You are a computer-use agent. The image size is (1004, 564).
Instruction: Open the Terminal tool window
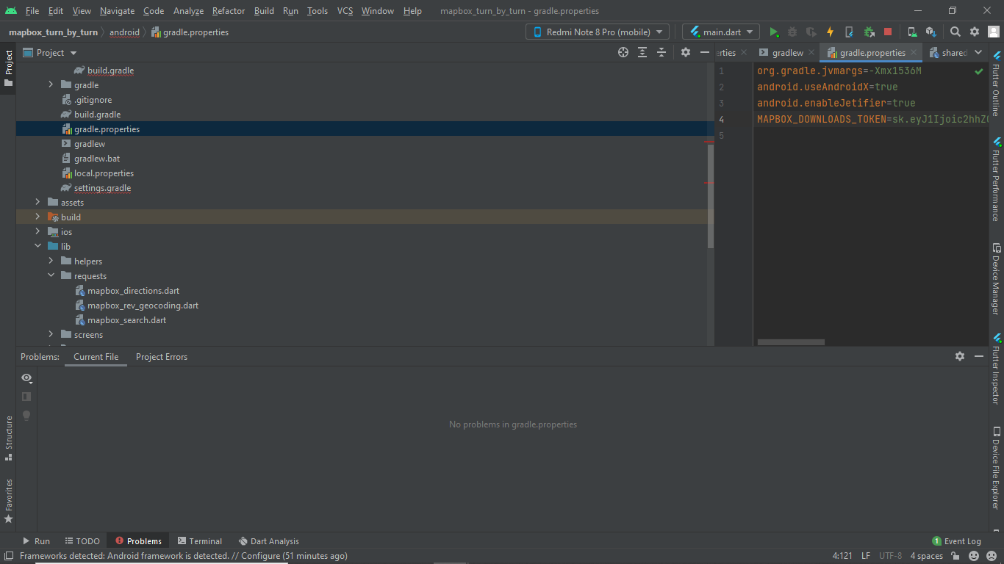200,541
